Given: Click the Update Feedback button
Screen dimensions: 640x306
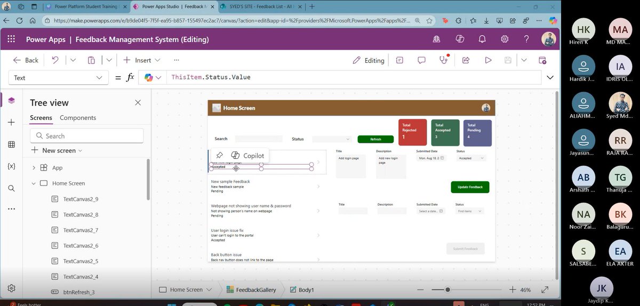Looking at the screenshot, I should point(470,187).
